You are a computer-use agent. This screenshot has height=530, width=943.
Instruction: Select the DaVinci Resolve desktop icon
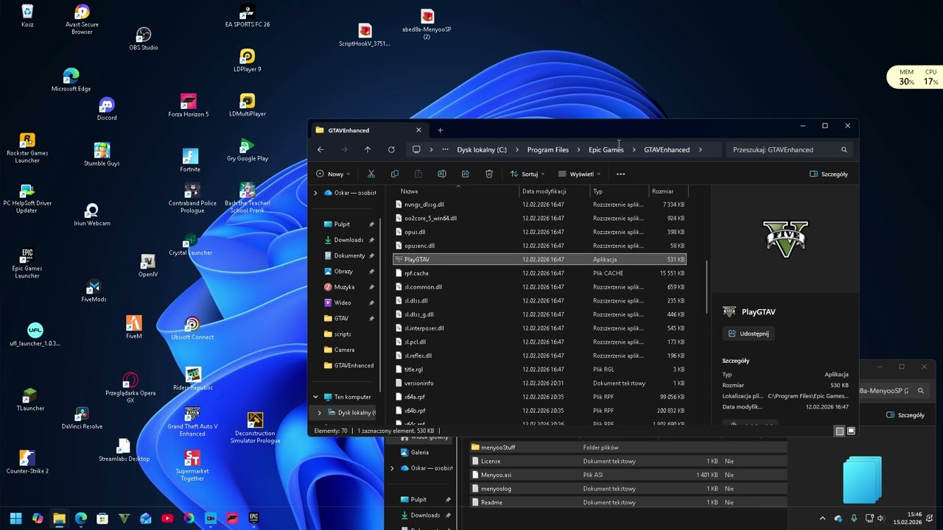(82, 417)
